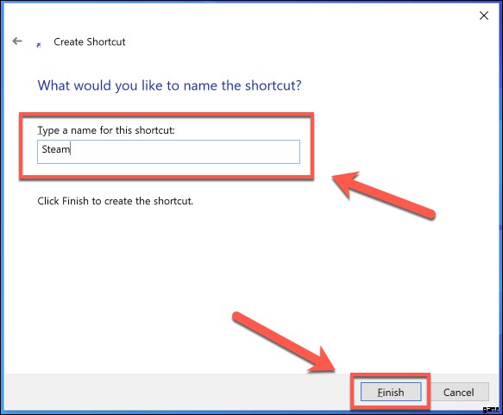
Task: Select the 'What would you like to name' heading
Action: click(169, 85)
